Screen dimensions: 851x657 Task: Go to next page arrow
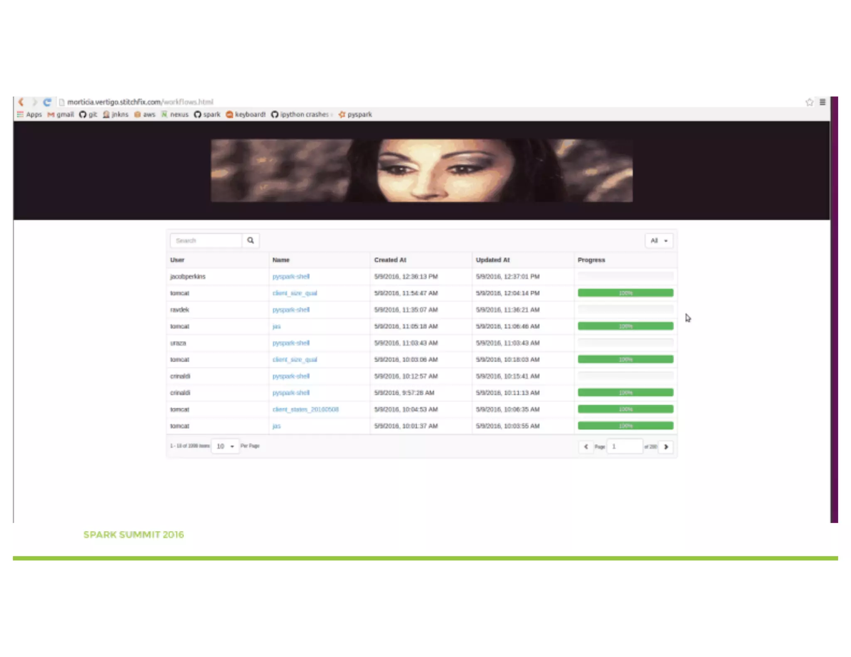tap(666, 447)
